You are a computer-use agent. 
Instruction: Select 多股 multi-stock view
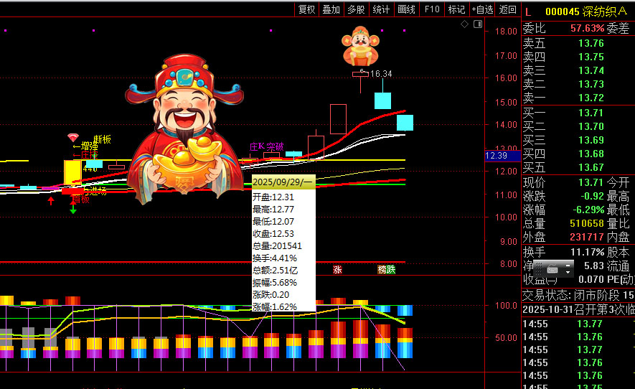(356, 9)
